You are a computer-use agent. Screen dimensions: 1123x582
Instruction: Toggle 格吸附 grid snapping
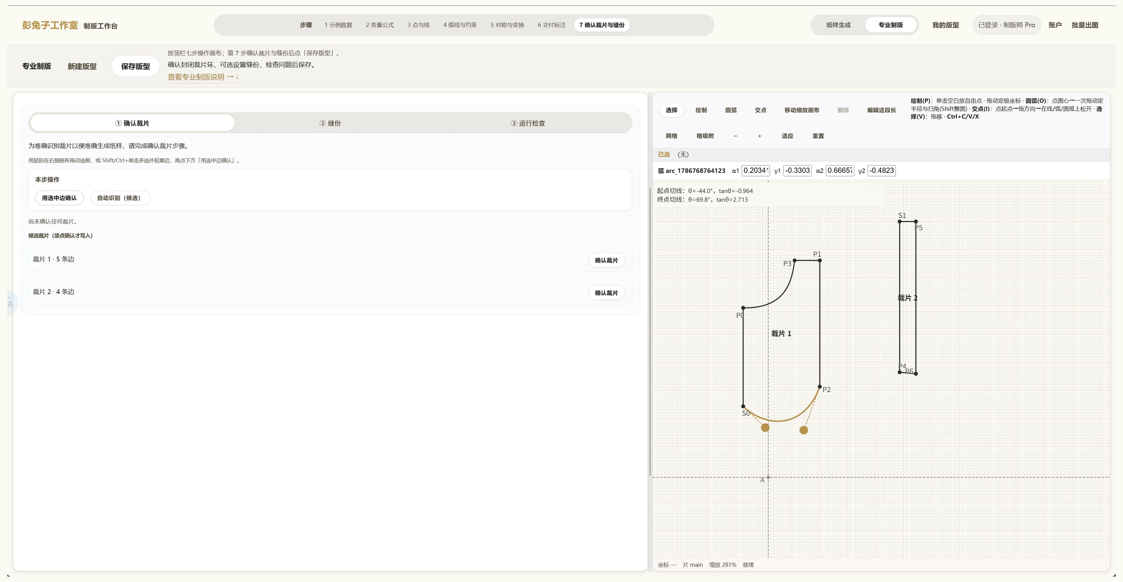(705, 136)
